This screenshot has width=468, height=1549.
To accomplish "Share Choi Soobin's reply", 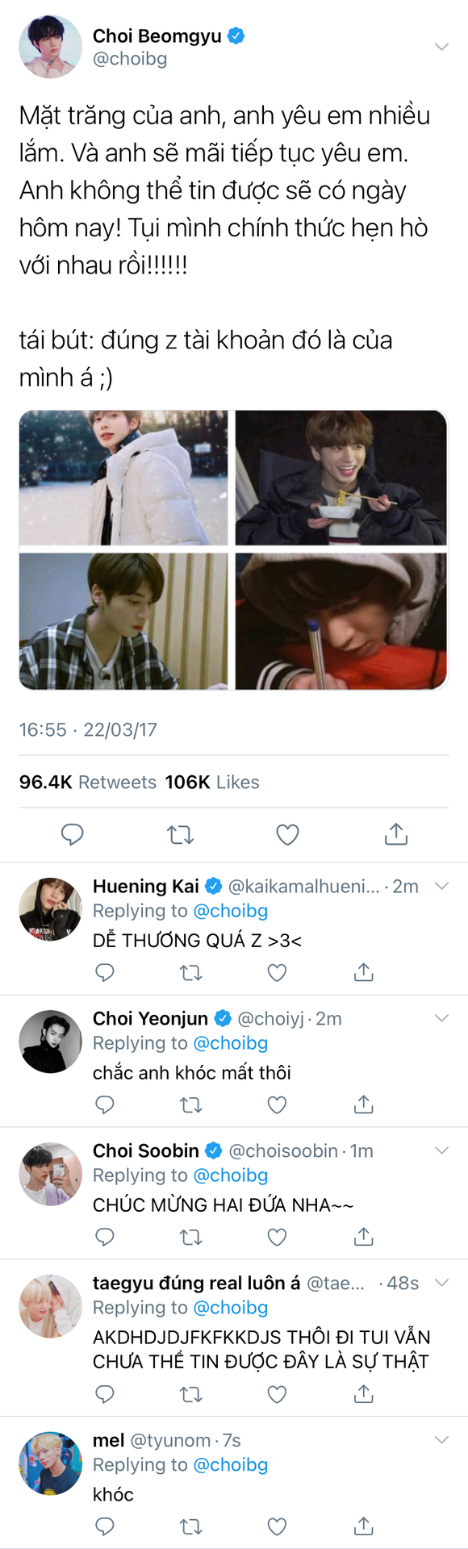I will tap(364, 1237).
